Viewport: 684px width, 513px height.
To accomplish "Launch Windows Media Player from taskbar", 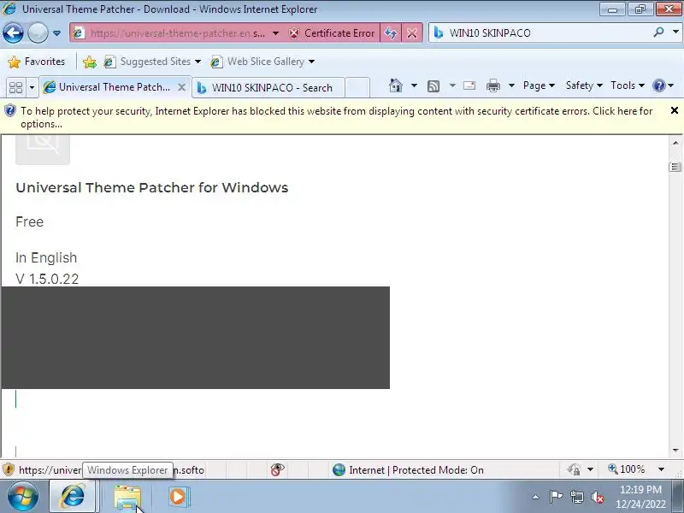I will (178, 497).
